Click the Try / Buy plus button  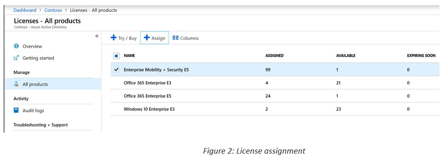(x=124, y=38)
